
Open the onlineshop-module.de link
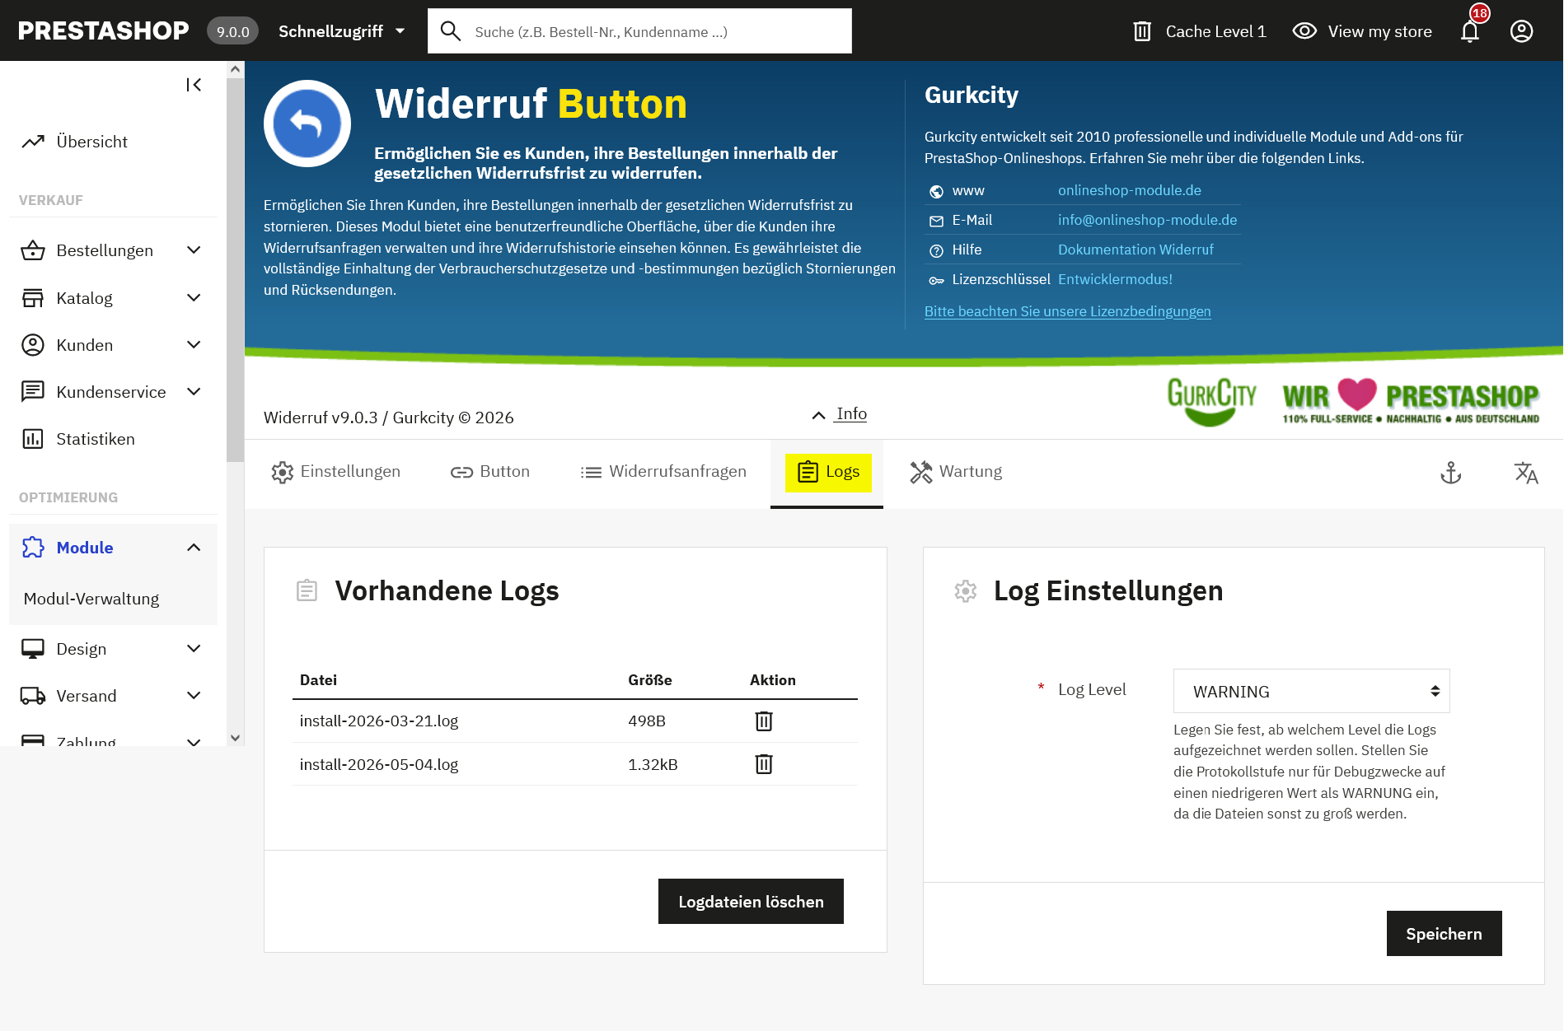point(1129,190)
